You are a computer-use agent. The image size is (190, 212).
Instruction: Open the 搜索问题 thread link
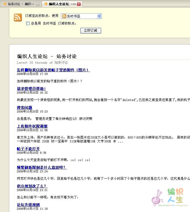pos(25,107)
